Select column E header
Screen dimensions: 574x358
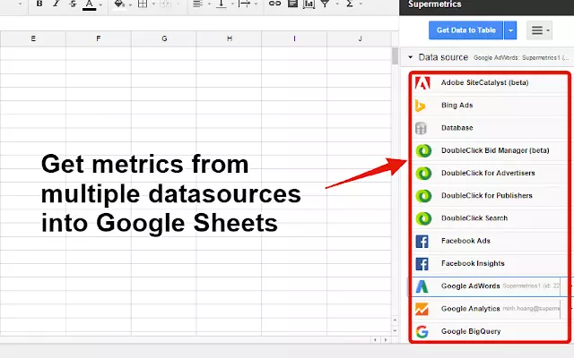point(33,38)
